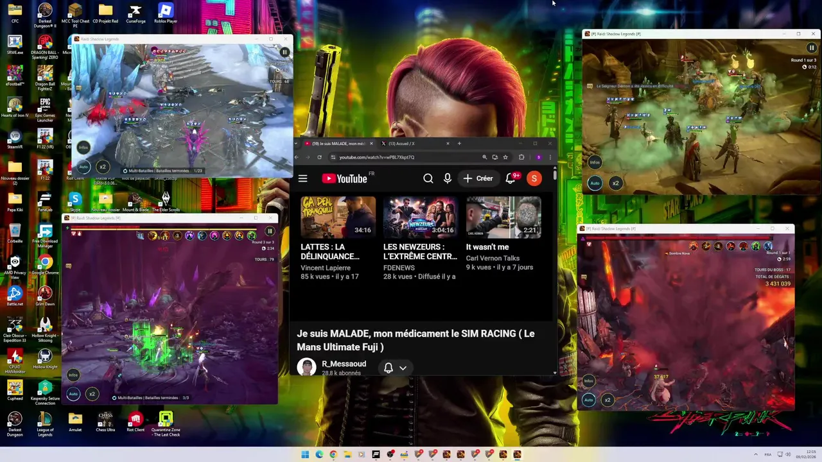Expand subscription notification bell dropdown
The height and width of the screenshot is (462, 822).
click(x=403, y=368)
